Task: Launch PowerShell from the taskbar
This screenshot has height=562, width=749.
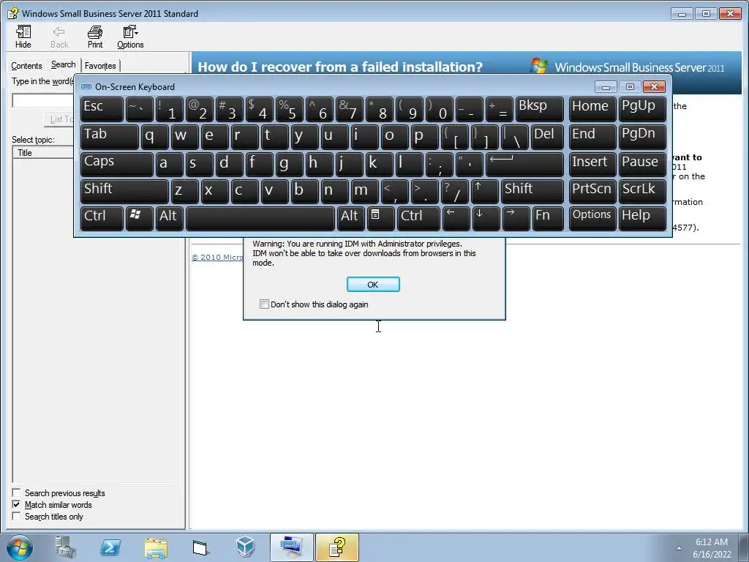Action: click(x=110, y=547)
